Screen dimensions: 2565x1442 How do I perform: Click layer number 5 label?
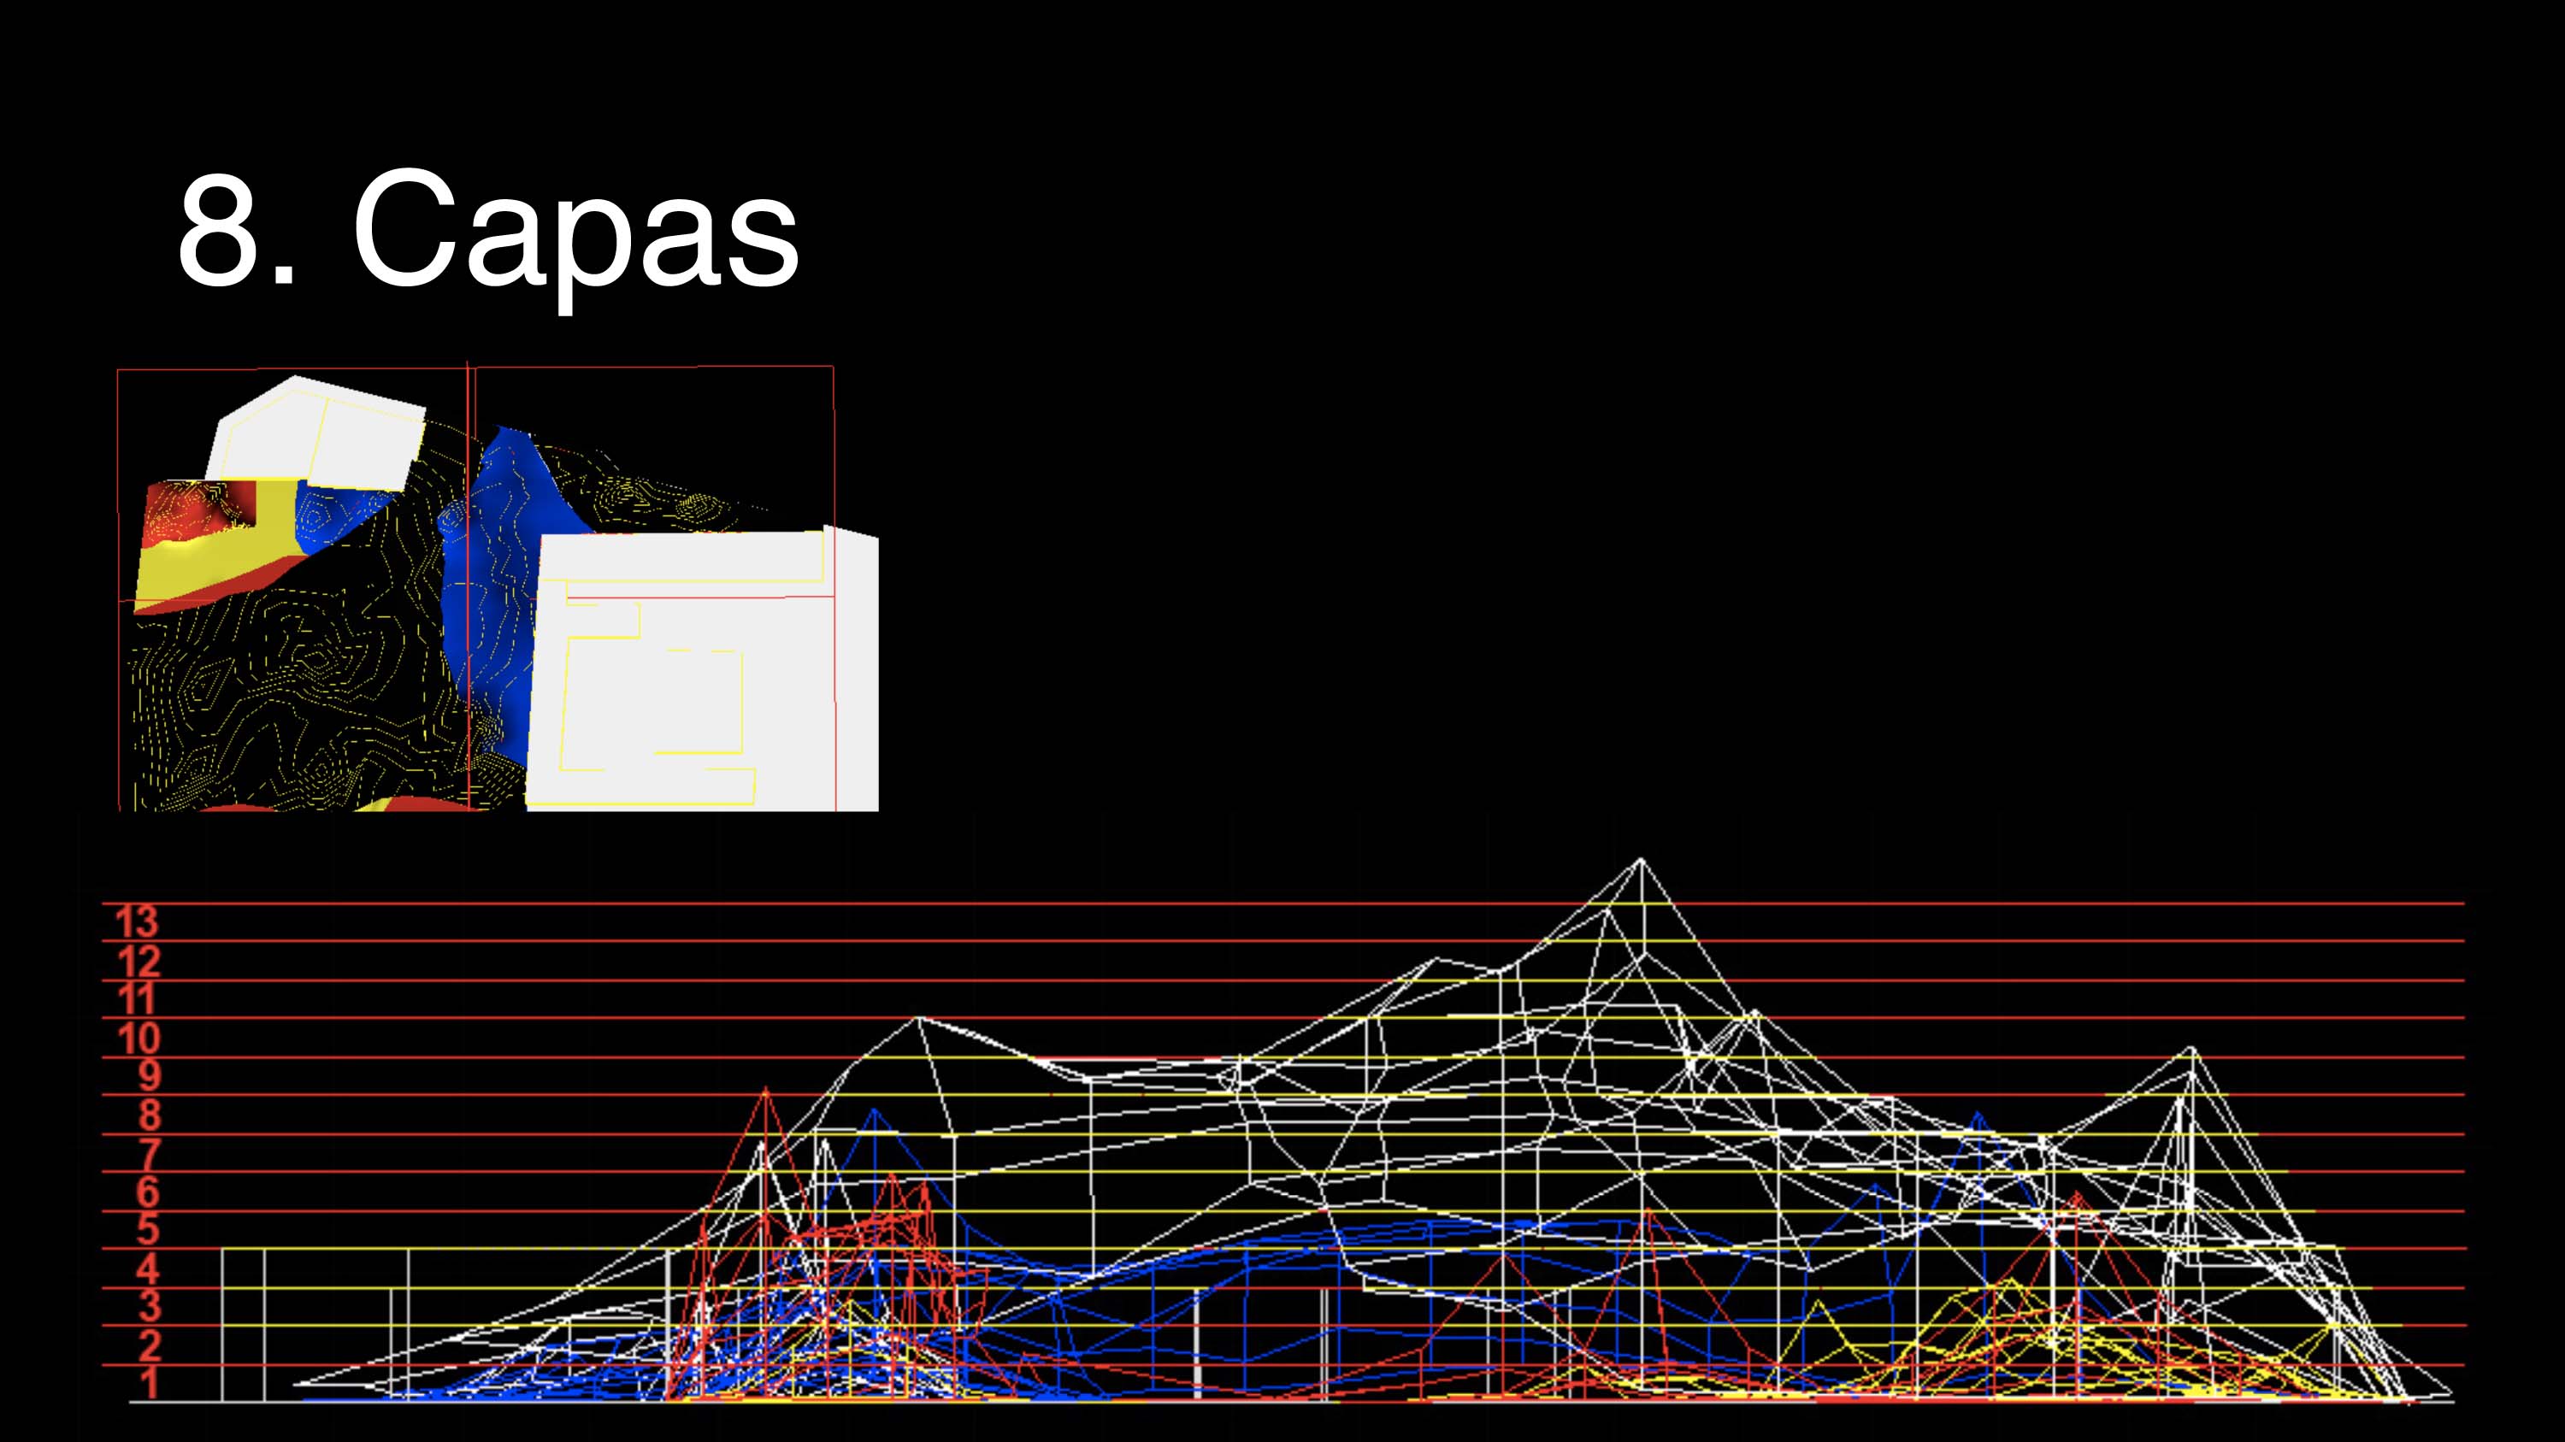coord(147,1230)
